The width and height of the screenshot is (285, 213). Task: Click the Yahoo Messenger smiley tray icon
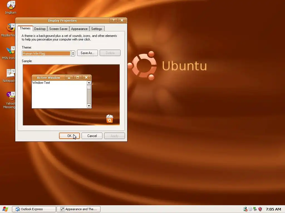point(250,209)
